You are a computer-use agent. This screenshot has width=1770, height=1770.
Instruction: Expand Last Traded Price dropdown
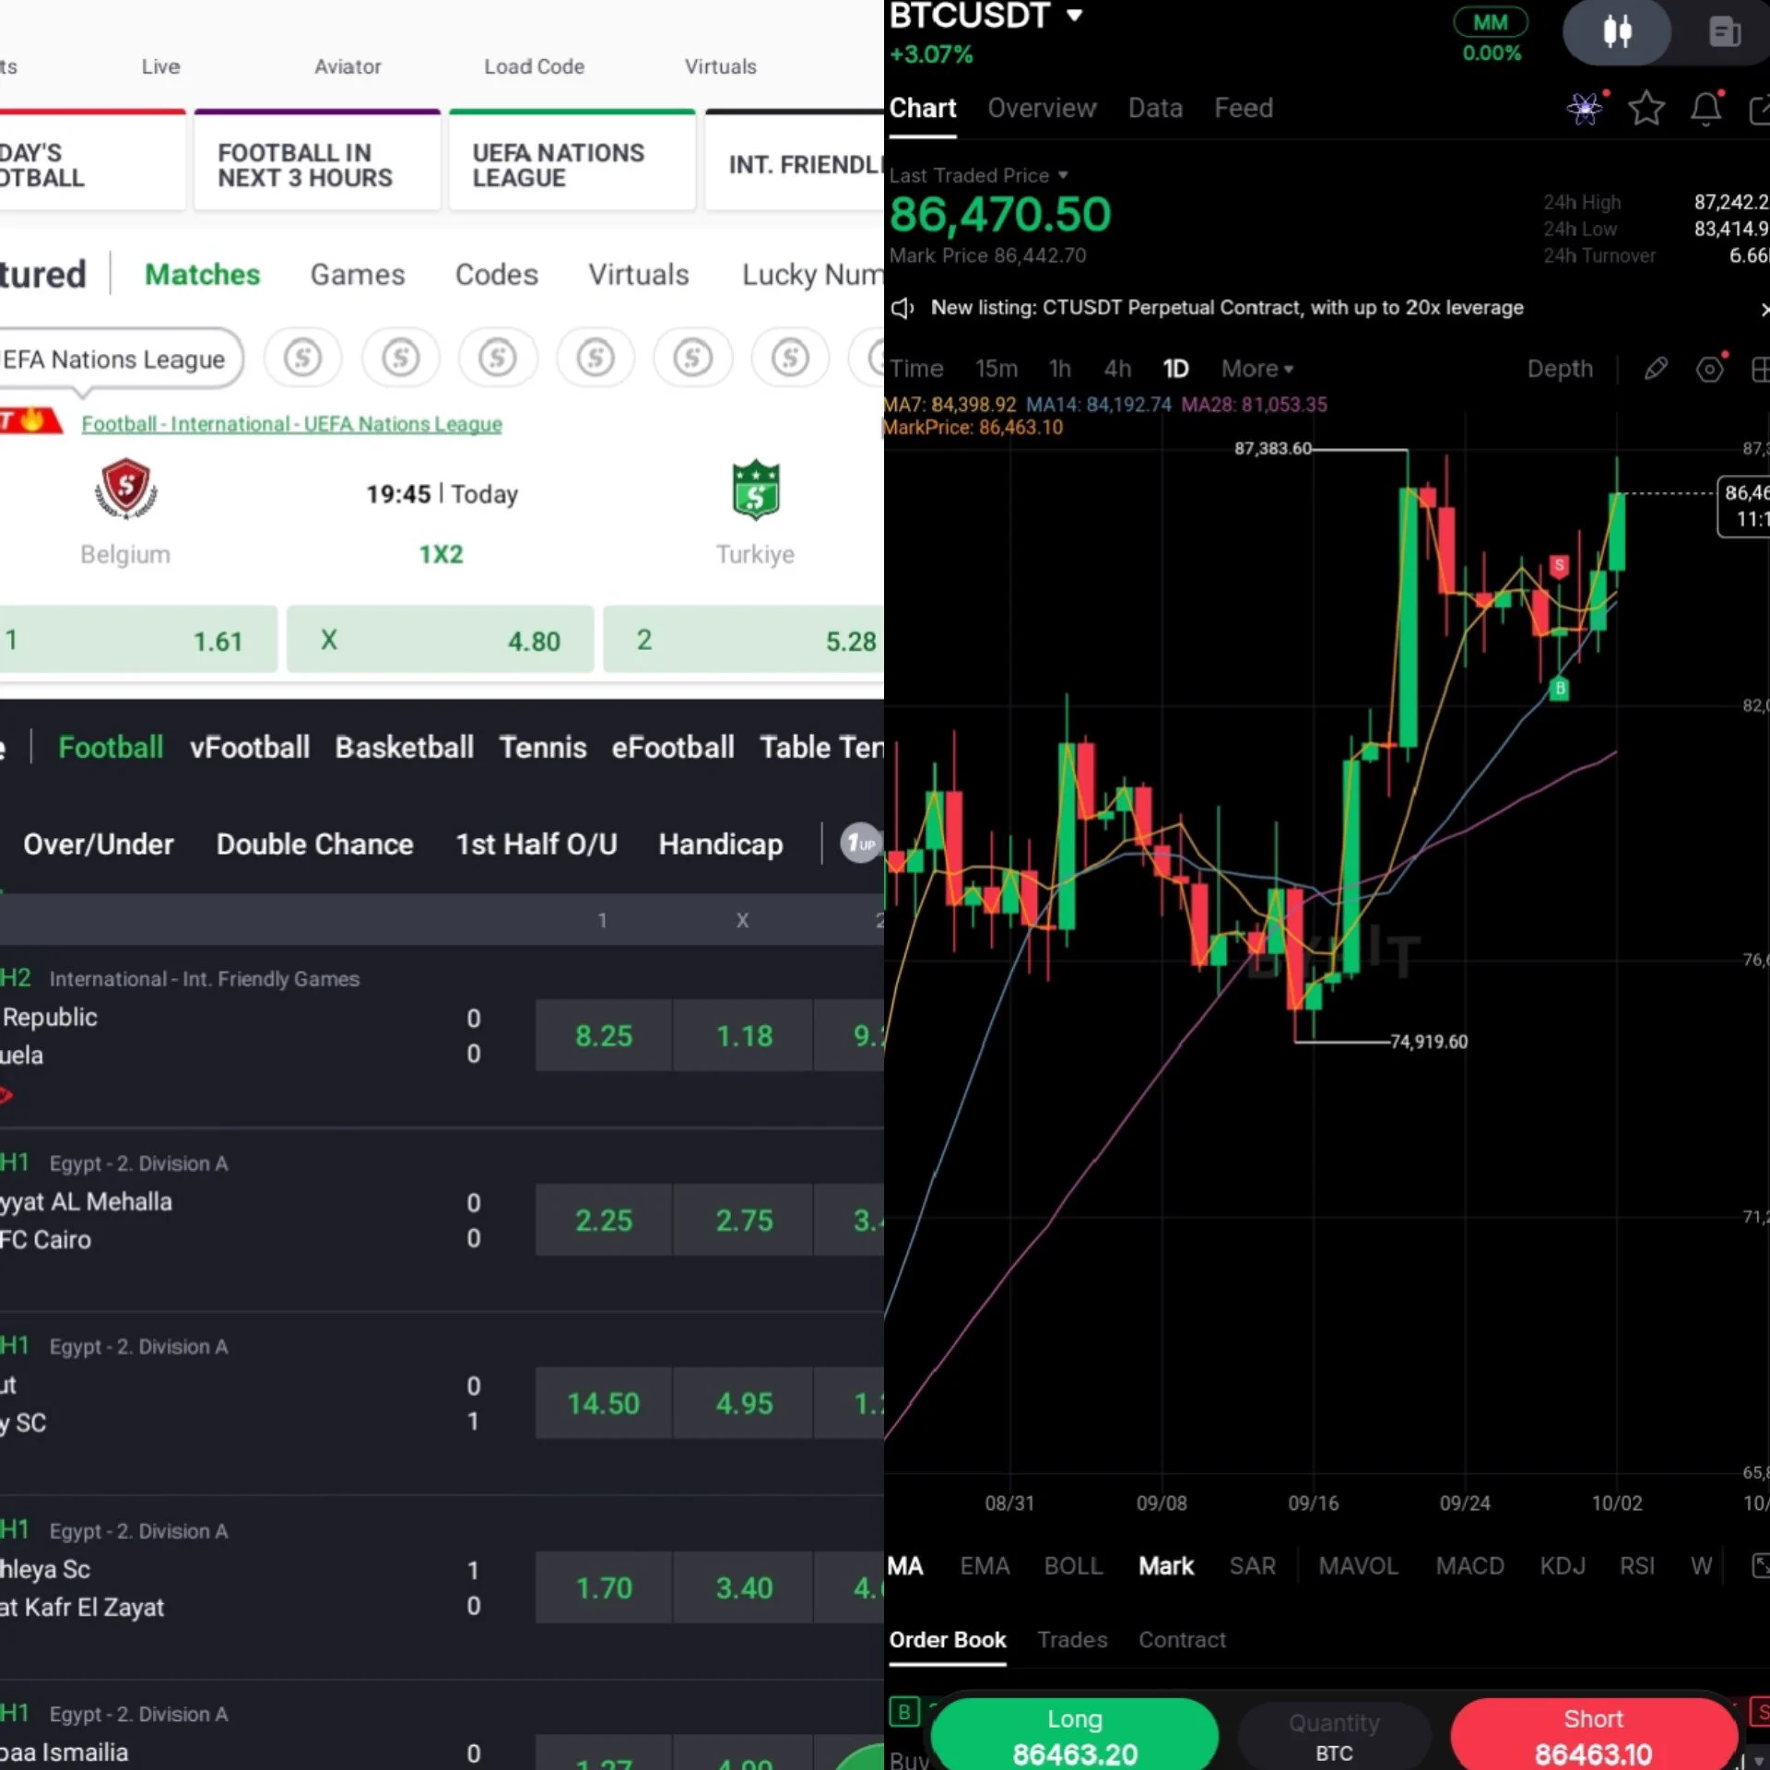[x=1062, y=174]
